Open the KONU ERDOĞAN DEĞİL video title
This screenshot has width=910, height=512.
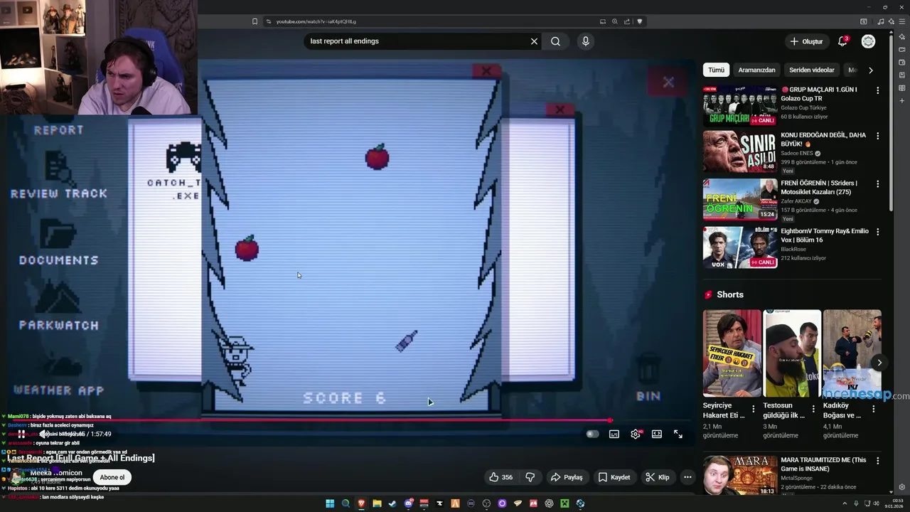pos(823,139)
